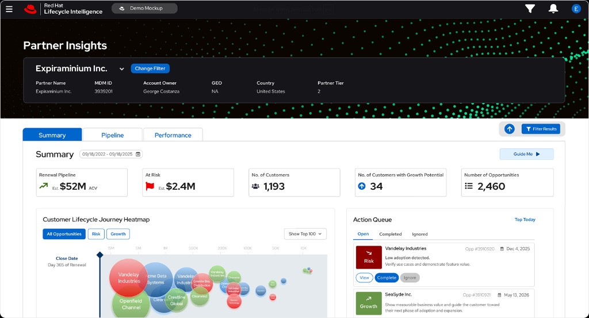Click the green Growth badge for SeaSyde
This screenshot has height=318, width=589.
369,304
